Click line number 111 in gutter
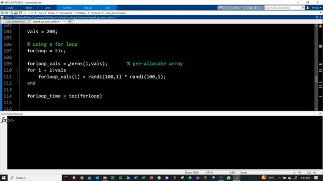The image size is (323, 181). 8,76
